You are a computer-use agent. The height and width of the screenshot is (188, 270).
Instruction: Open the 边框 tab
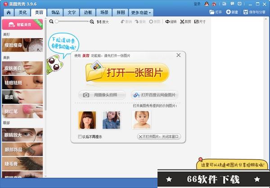point(88,13)
